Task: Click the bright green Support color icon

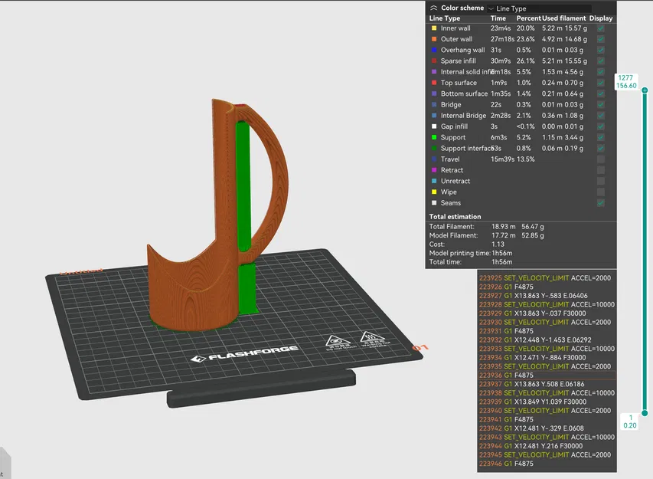Action: pyautogui.click(x=434, y=138)
